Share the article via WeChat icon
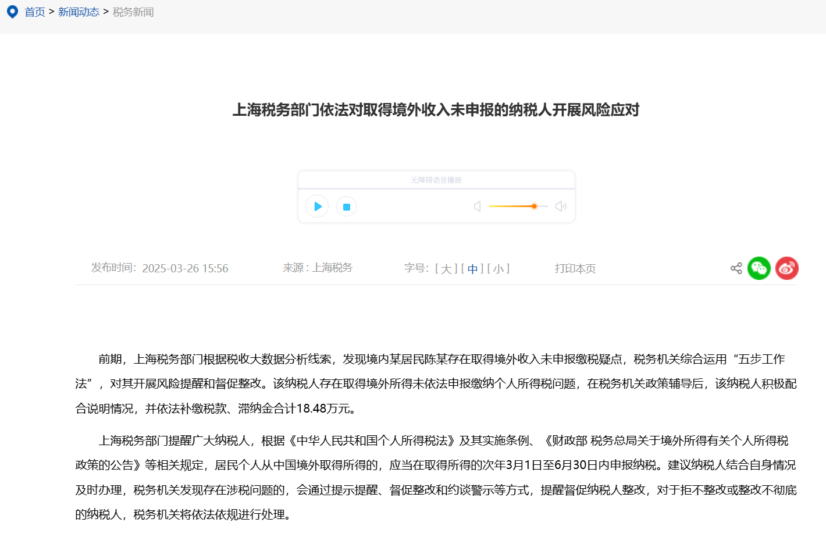This screenshot has width=826, height=533. (x=759, y=268)
